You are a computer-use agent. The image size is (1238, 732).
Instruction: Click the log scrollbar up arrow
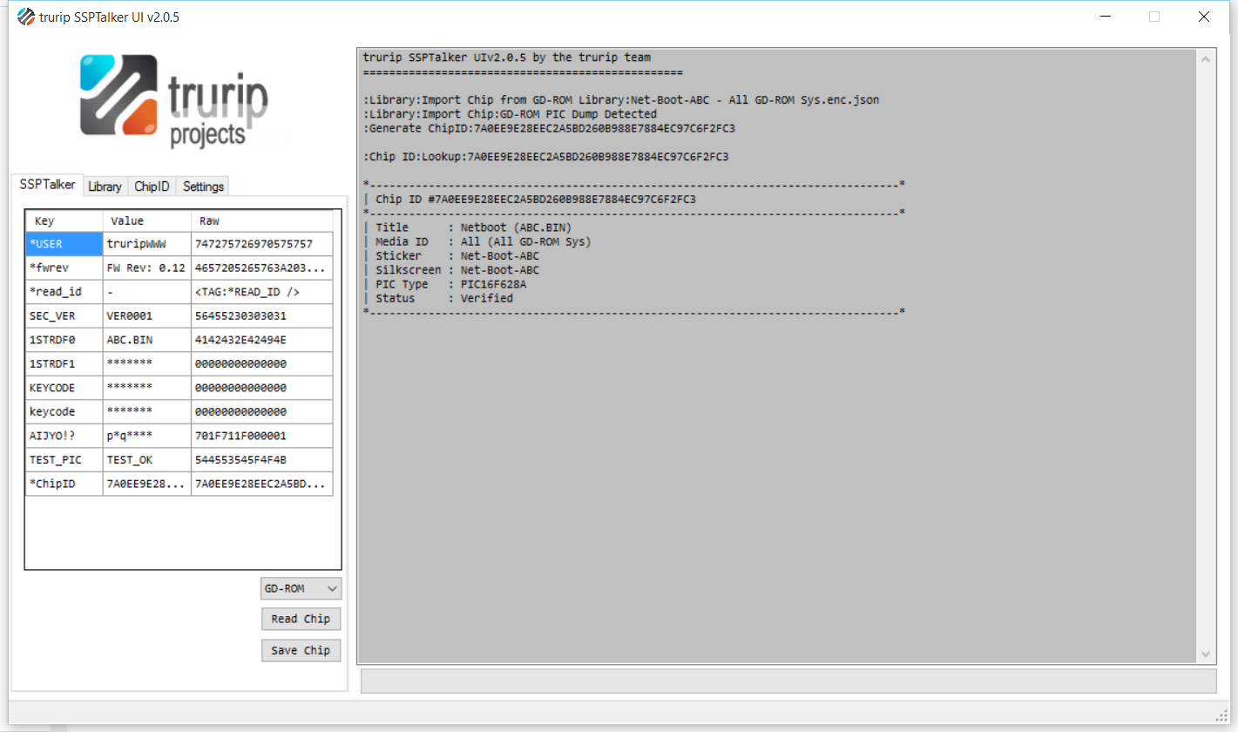1207,59
